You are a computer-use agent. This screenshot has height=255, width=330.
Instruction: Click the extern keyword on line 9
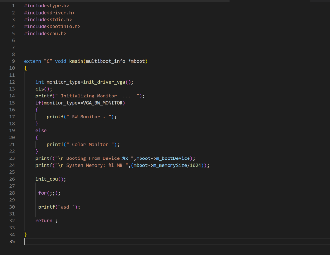tap(33, 61)
